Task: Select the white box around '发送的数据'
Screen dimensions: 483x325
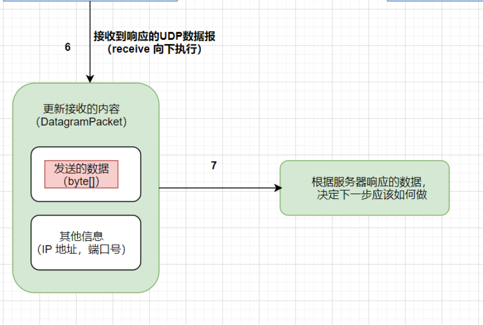Action: [x=86, y=174]
